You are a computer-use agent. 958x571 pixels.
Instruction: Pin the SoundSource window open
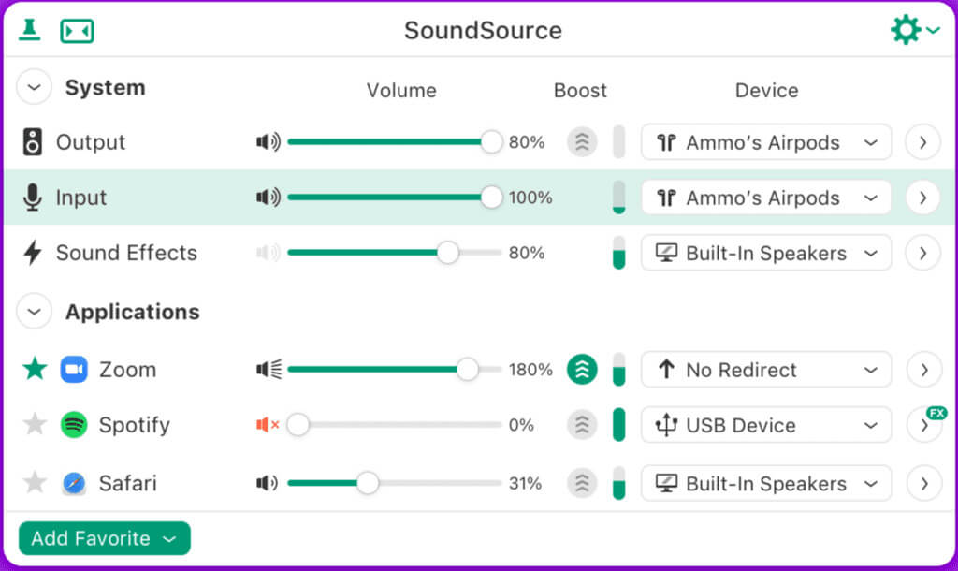point(29,30)
